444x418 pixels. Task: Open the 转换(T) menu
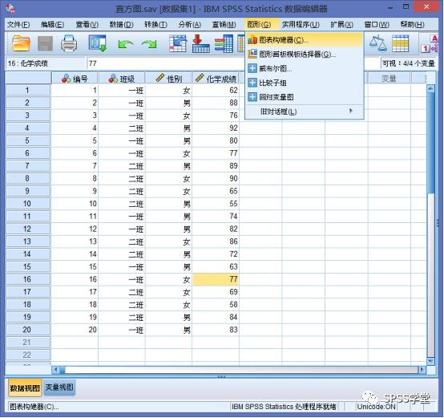pos(155,25)
